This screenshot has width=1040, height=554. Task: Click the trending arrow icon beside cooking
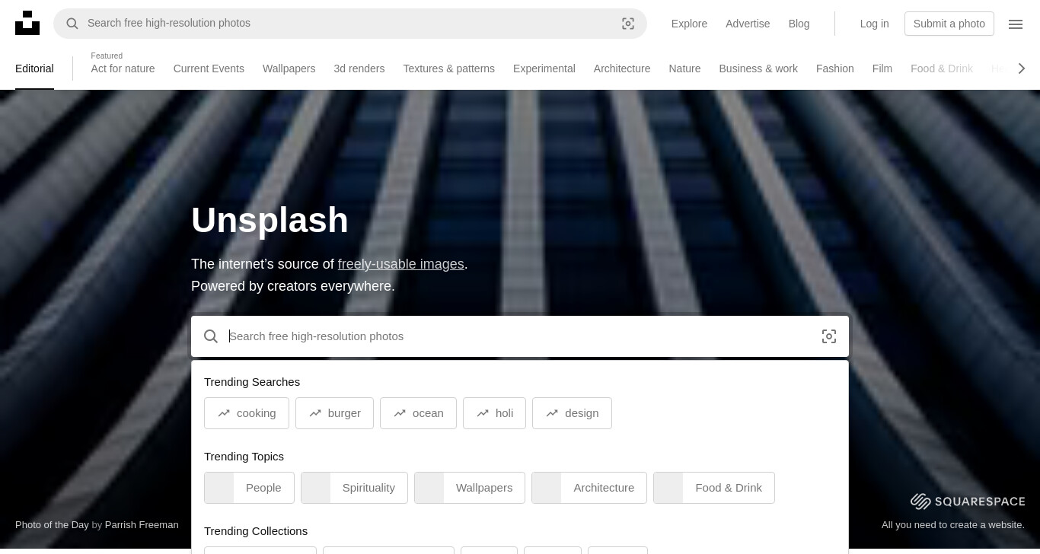[x=224, y=413]
